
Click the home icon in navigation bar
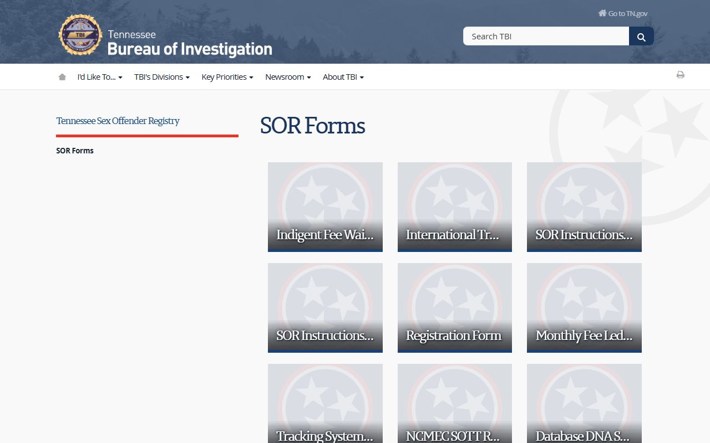pos(62,77)
